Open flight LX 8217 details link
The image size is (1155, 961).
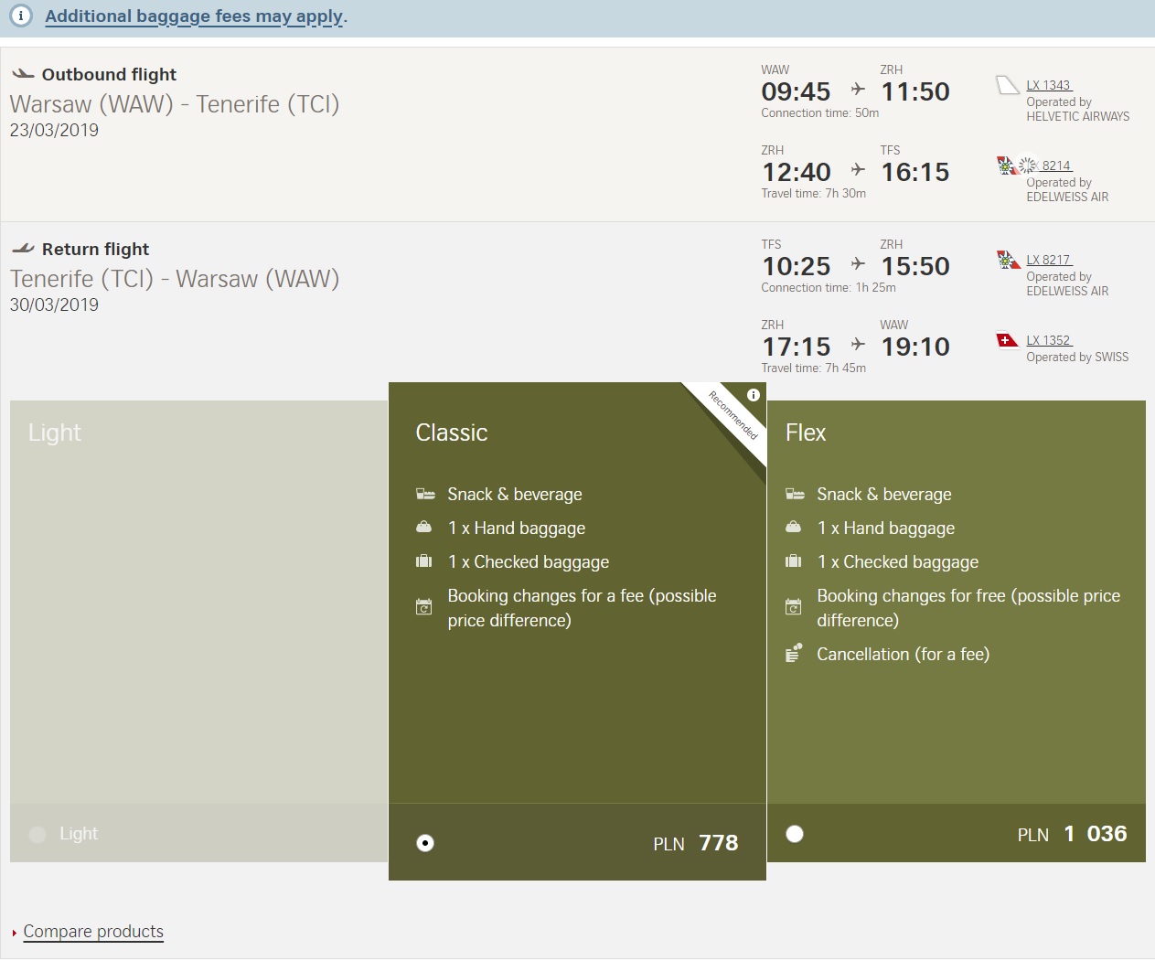click(x=1049, y=260)
